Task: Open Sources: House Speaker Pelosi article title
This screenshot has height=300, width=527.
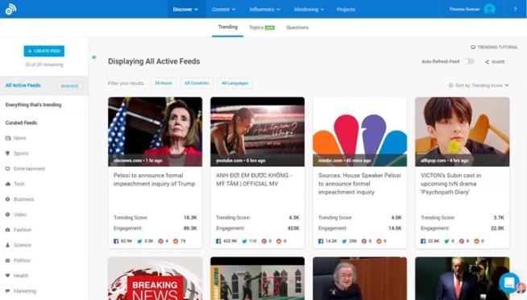Action: tap(359, 184)
